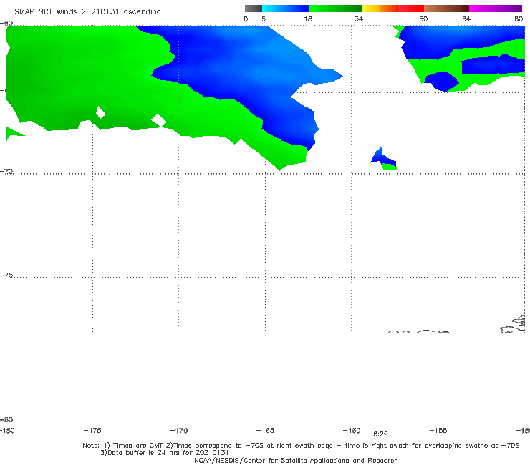Click the '3)Data buffer is 24 hrs' note
This screenshot has height=465, width=530.
[164, 453]
